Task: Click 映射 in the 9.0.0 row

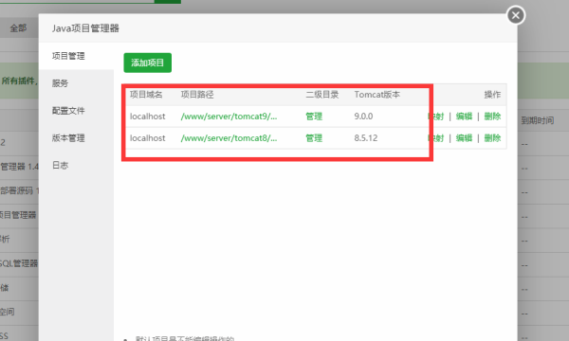Action: coord(436,117)
